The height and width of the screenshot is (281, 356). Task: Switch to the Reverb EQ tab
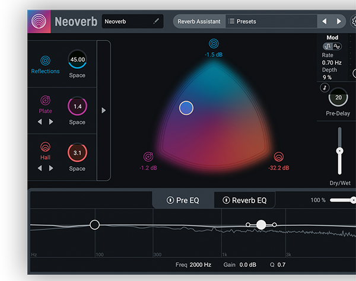tap(244, 200)
